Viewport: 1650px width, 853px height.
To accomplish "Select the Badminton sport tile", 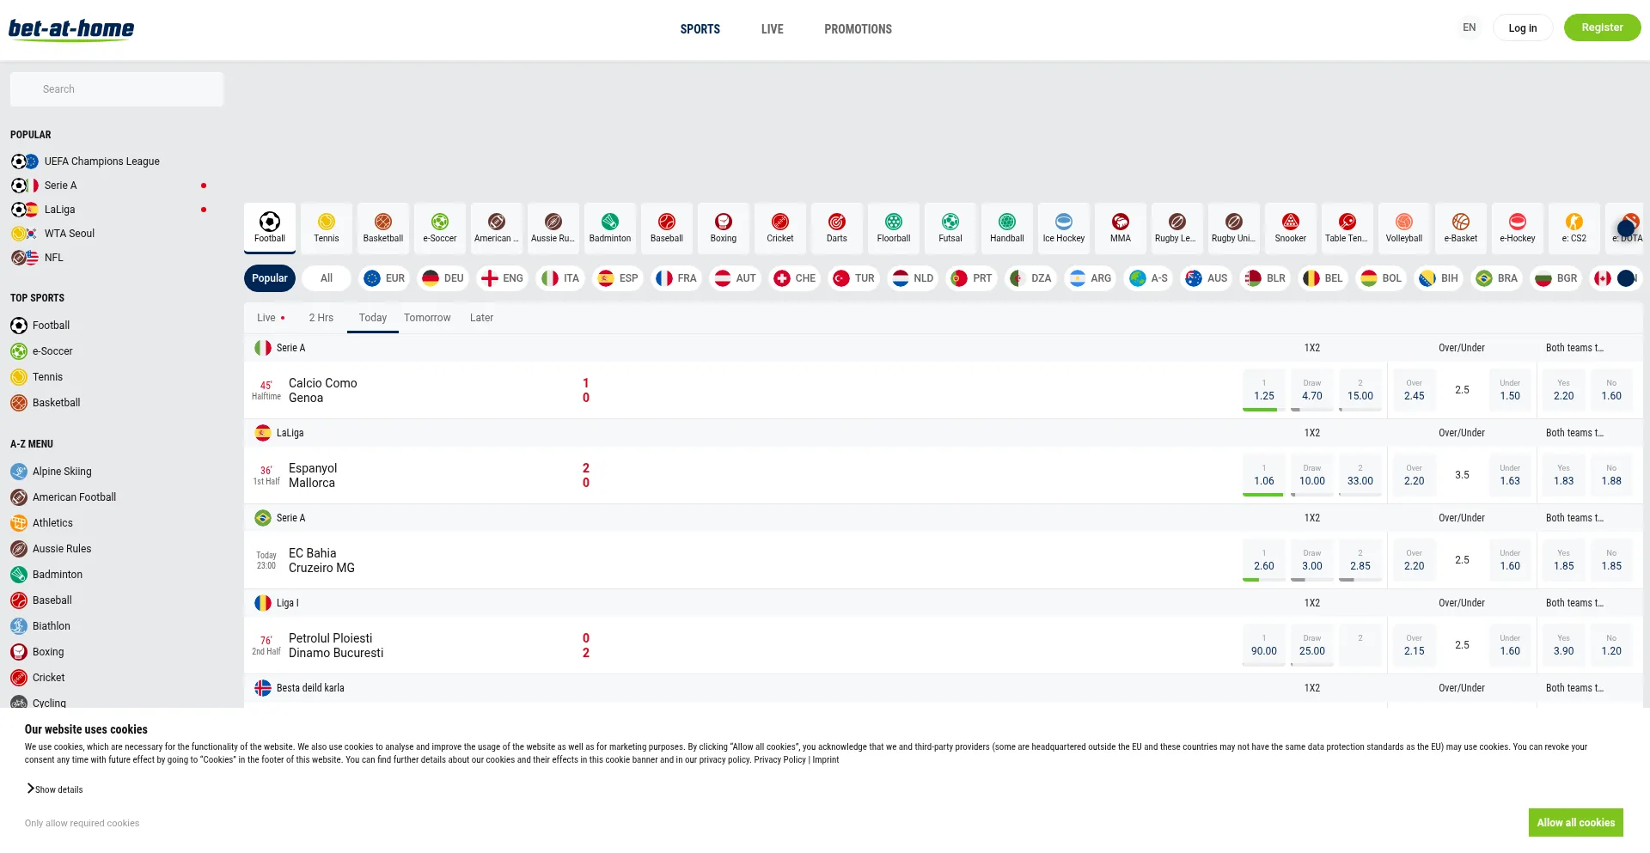I will point(610,228).
